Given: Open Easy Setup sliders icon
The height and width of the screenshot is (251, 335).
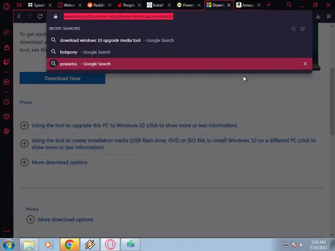Looking at the screenshot, I should pos(329,16).
